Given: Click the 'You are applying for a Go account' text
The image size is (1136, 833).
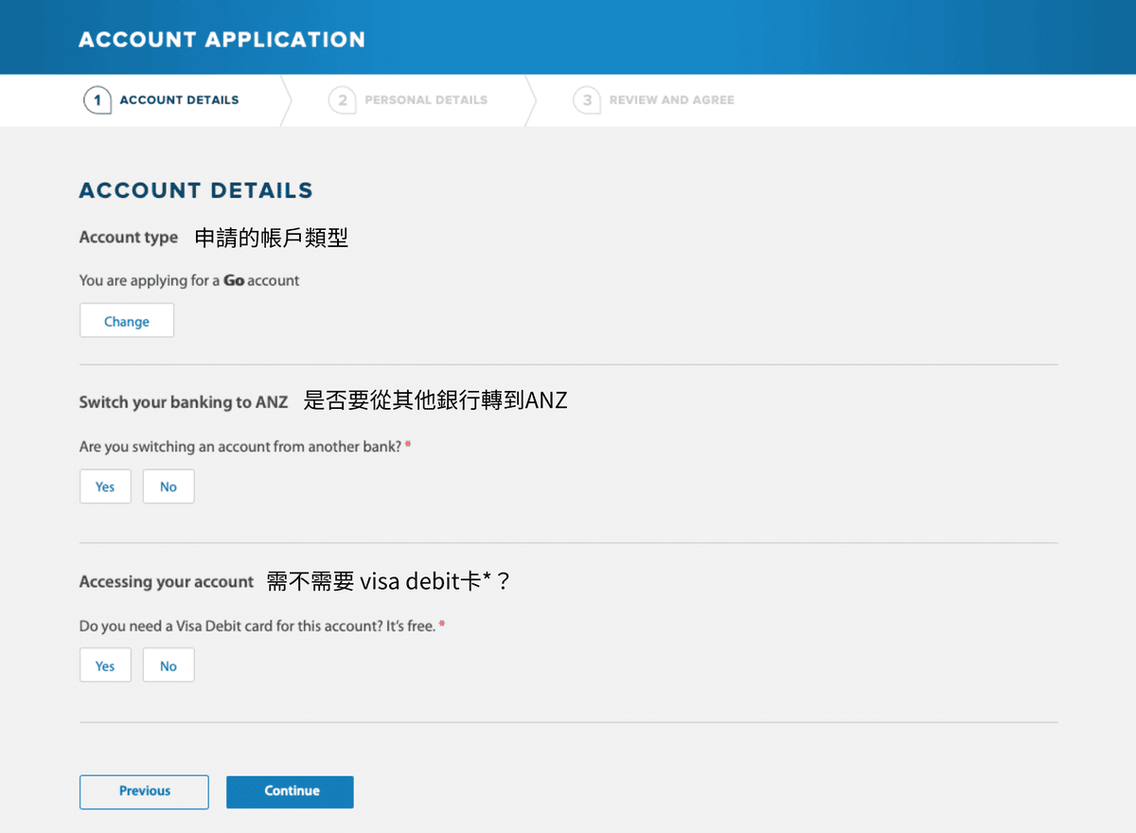Looking at the screenshot, I should [189, 280].
